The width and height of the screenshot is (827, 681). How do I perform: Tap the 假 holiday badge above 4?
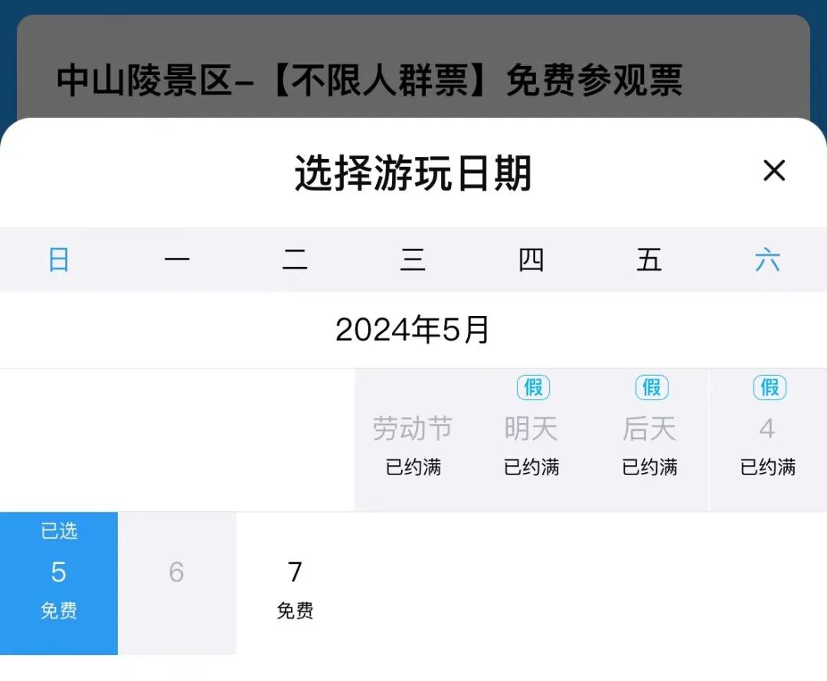pos(770,387)
